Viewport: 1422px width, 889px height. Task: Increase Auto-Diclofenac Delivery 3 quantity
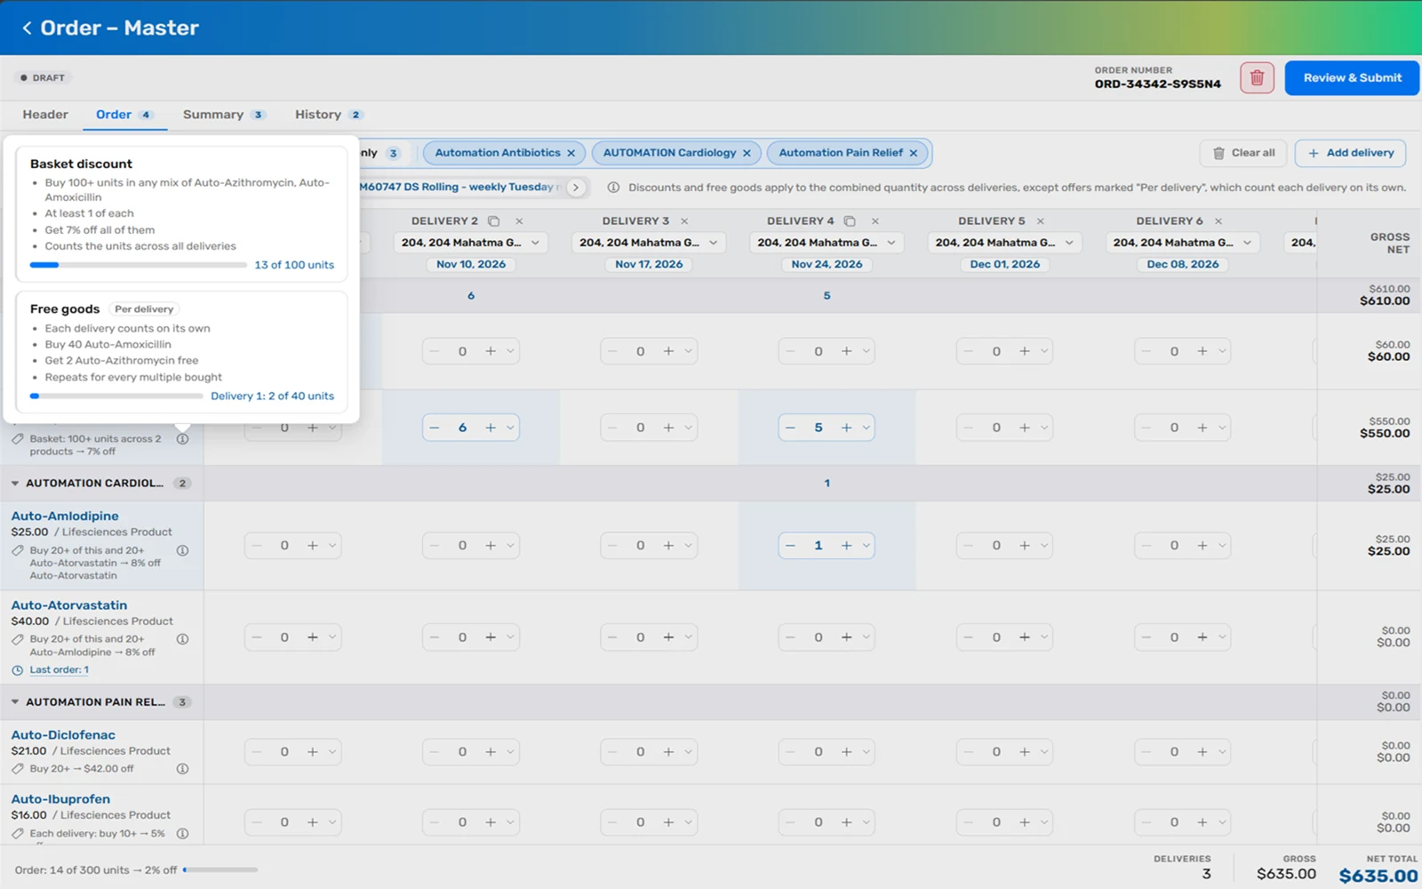(x=668, y=752)
